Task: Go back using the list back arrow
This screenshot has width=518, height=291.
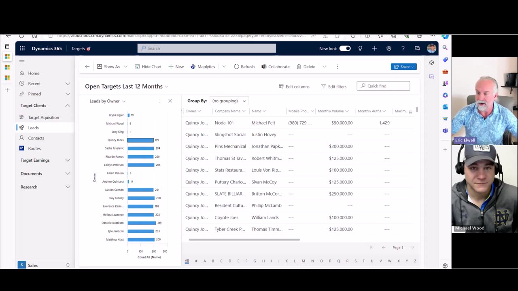Action: (x=87, y=67)
